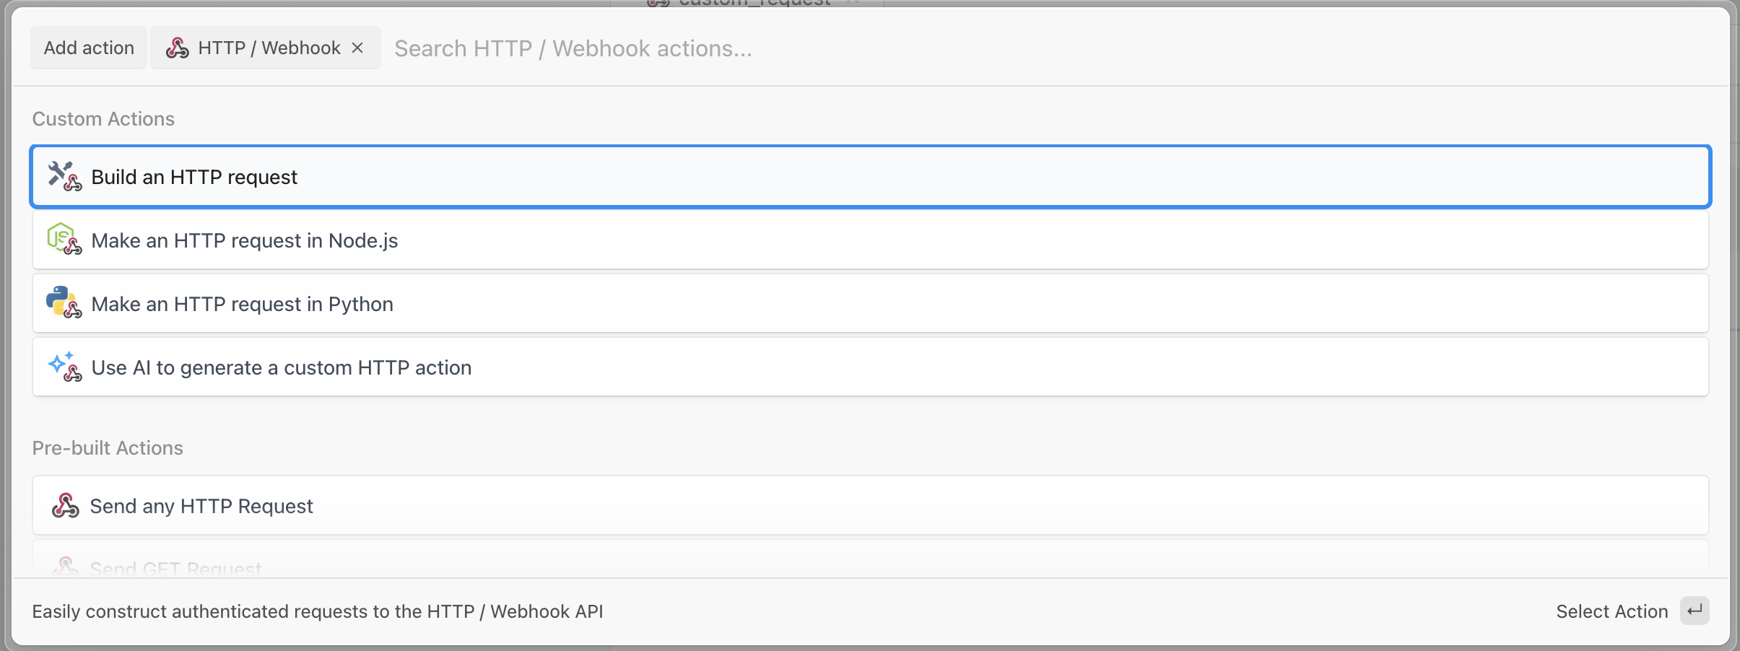Choose Make an HTTP request in Node.js

coord(245,241)
